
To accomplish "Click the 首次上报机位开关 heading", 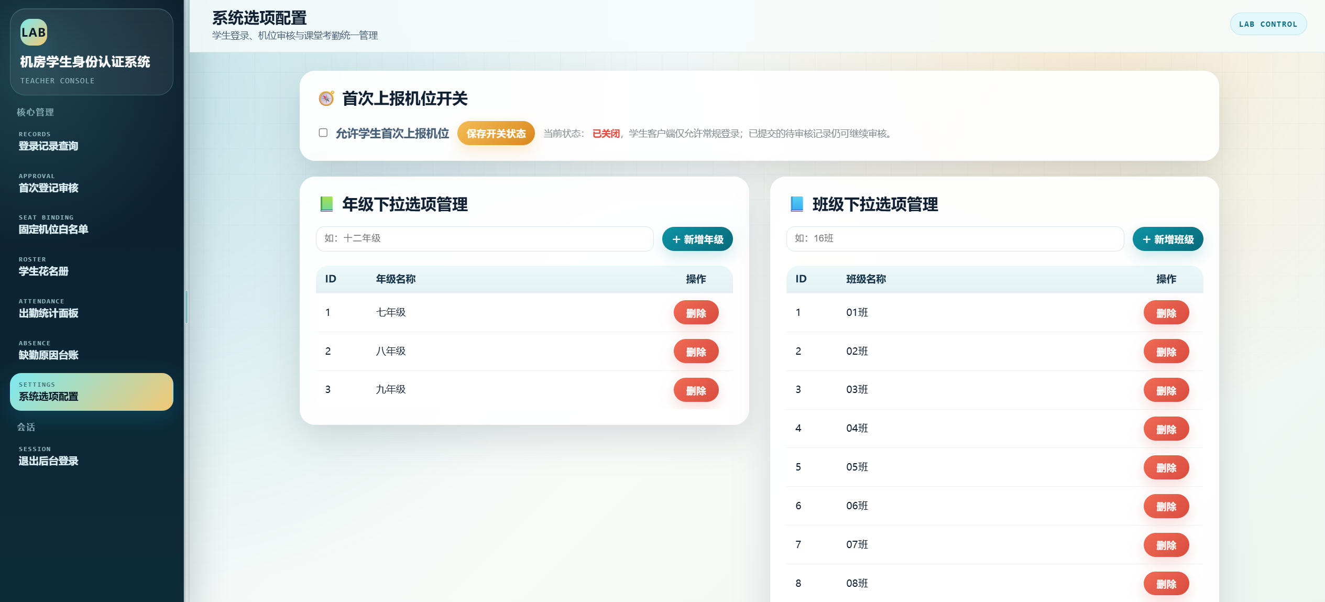I will (x=404, y=98).
